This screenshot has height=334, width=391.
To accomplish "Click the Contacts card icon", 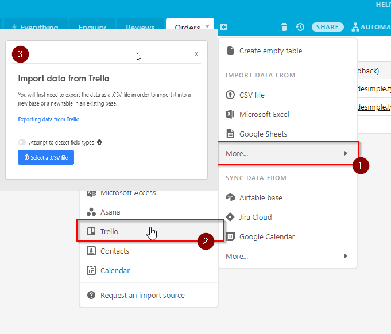I will 91,251.
